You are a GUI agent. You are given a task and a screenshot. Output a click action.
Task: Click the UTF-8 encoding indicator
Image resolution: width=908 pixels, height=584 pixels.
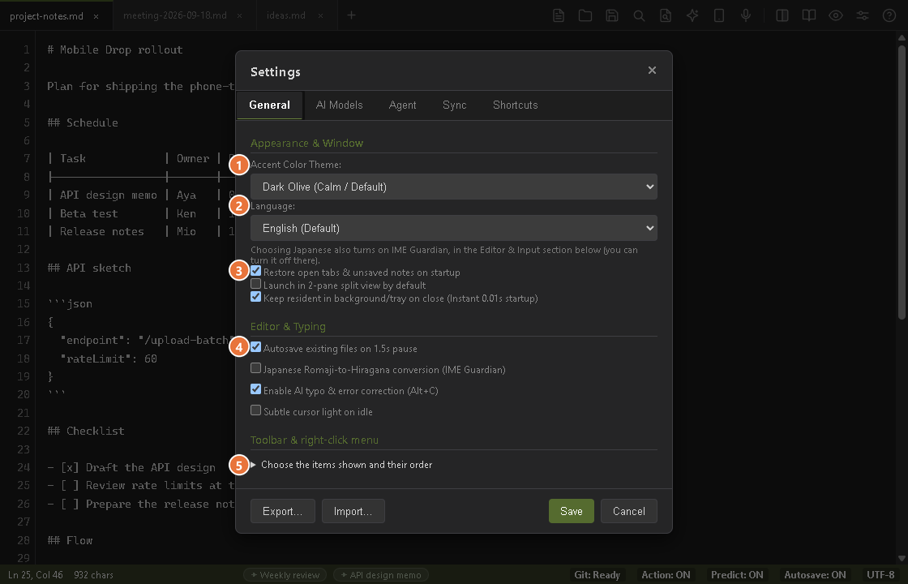(x=880, y=575)
